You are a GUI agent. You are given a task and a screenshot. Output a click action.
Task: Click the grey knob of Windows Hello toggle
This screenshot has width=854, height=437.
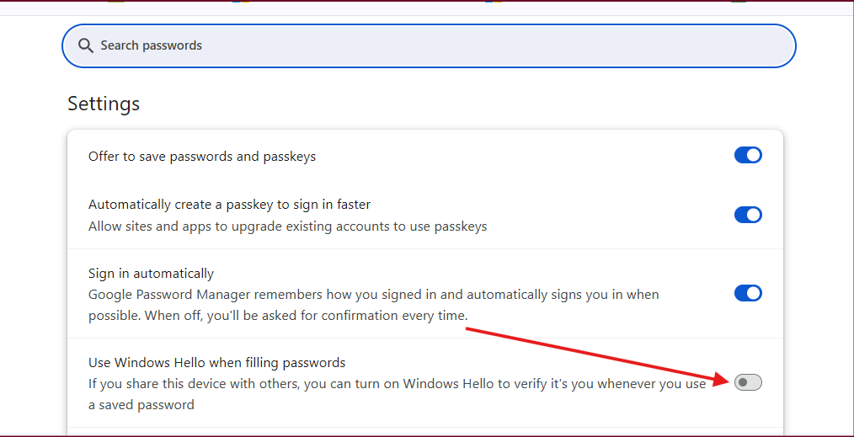[742, 382]
